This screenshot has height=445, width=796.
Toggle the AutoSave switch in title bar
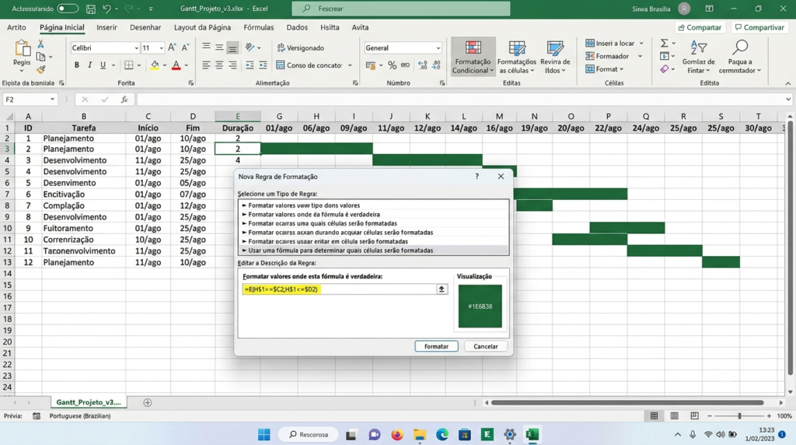pyautogui.click(x=68, y=9)
